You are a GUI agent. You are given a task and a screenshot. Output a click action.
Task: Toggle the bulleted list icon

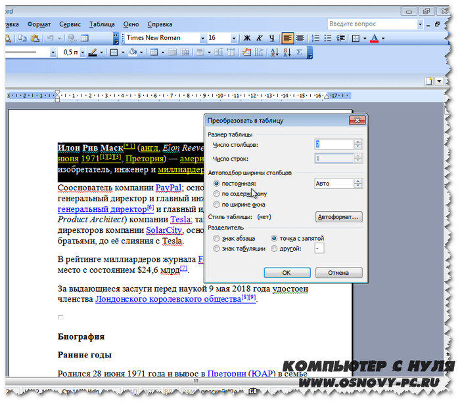point(328,38)
